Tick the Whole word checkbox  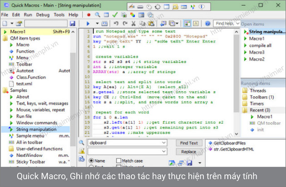click(x=119, y=168)
